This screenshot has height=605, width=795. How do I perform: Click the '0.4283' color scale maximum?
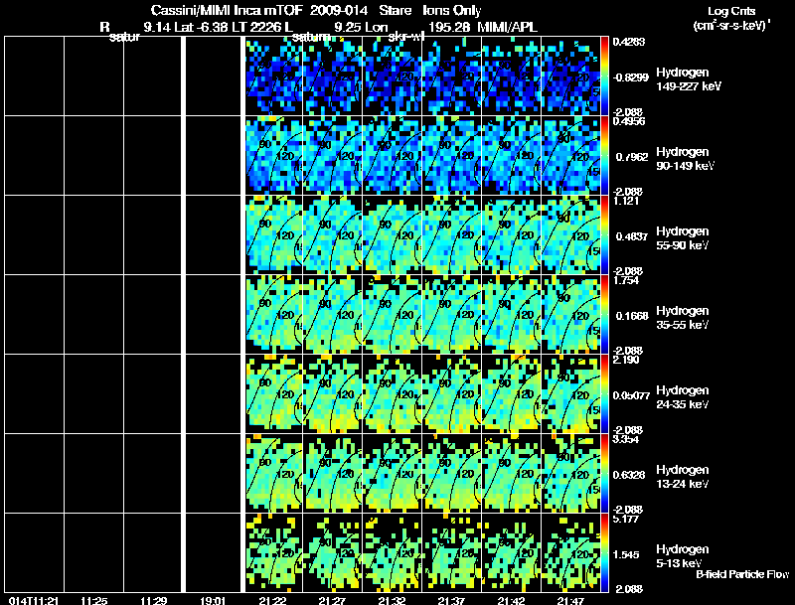629,42
